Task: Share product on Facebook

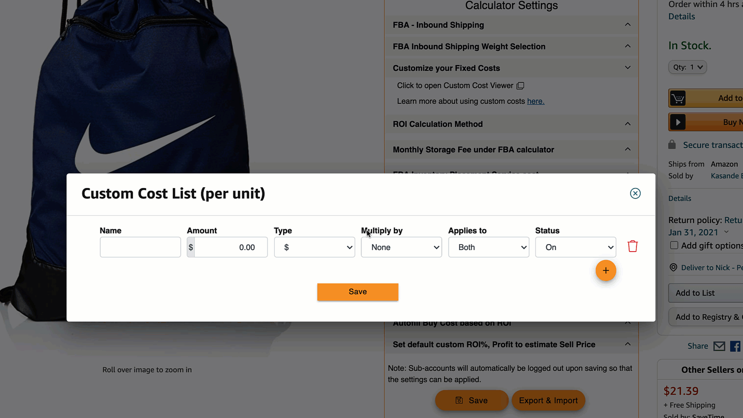Action: (735, 346)
